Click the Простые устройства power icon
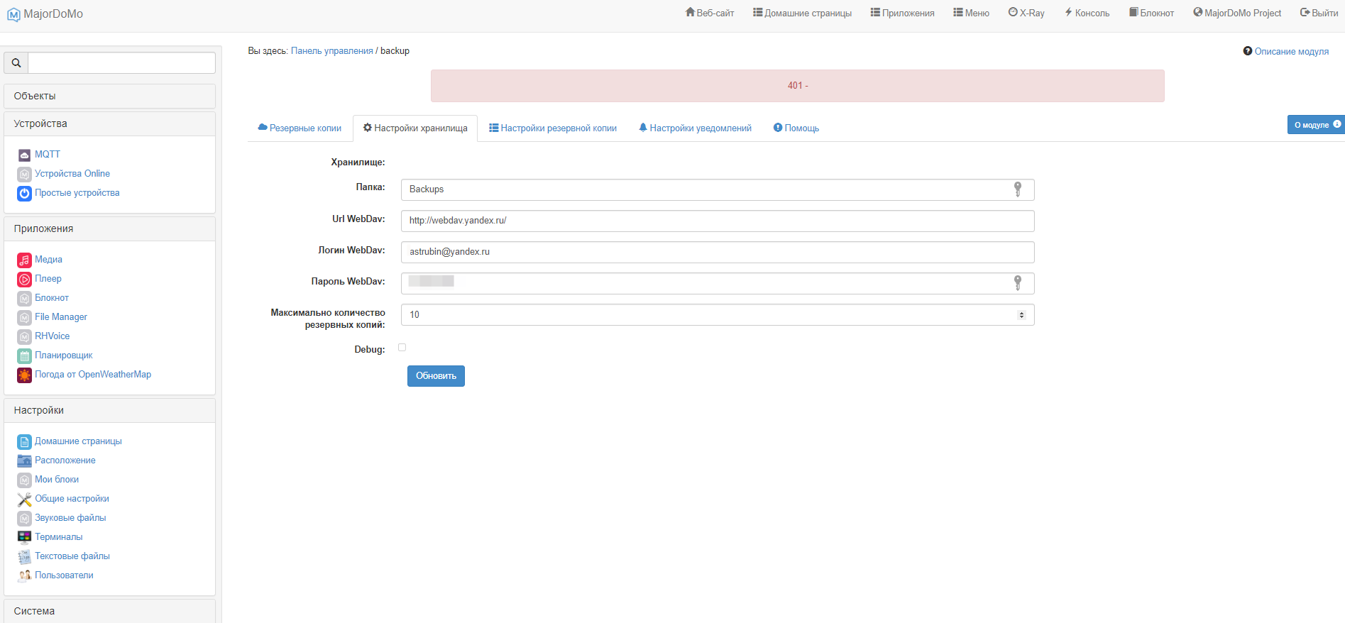Image resolution: width=1345 pixels, height=623 pixels. [24, 193]
